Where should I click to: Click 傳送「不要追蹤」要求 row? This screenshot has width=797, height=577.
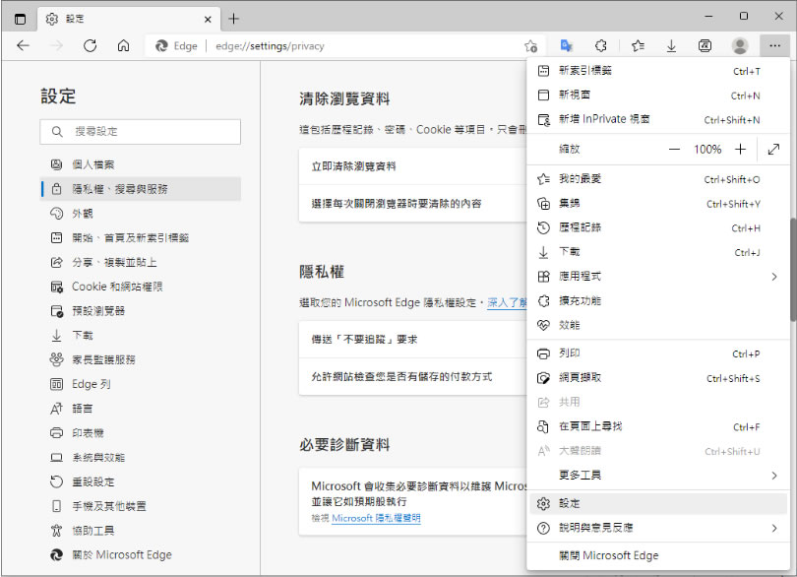412,340
